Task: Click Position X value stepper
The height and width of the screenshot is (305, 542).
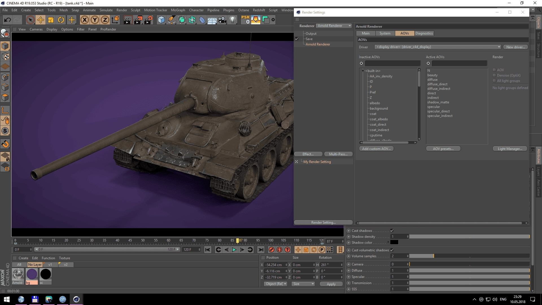Action: [286, 265]
